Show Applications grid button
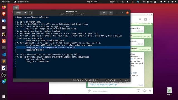 (x=4, y=97)
